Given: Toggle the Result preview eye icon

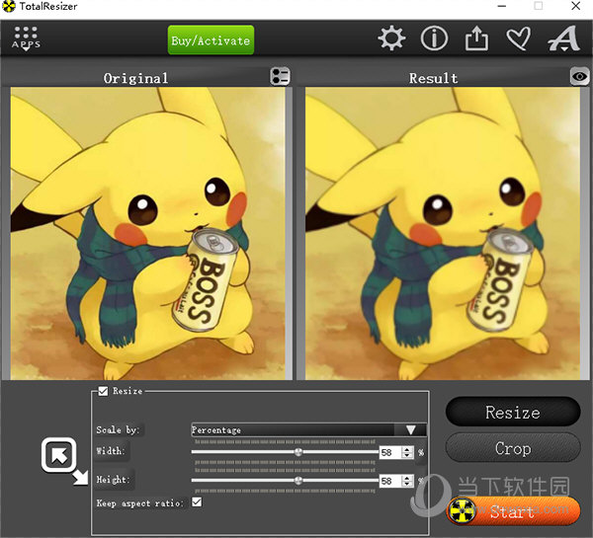Looking at the screenshot, I should (x=580, y=77).
